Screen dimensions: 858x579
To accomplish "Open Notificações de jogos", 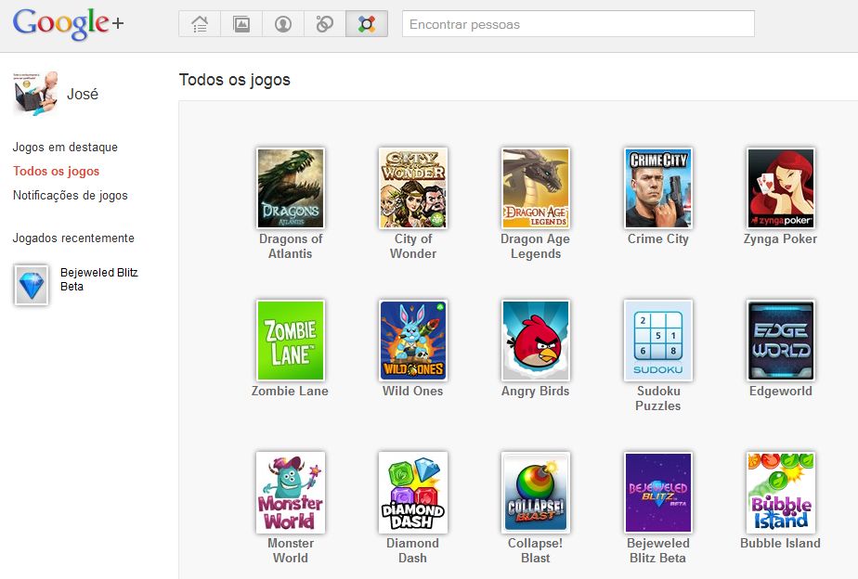I will 70,195.
